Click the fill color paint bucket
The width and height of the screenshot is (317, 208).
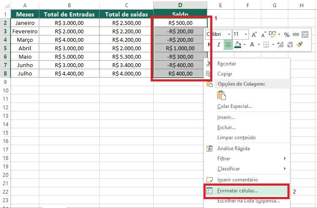pos(238,45)
